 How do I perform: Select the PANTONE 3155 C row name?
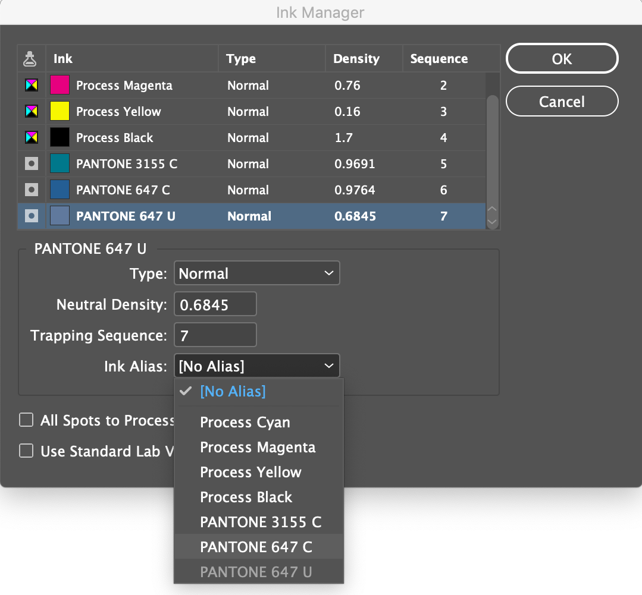tap(127, 164)
